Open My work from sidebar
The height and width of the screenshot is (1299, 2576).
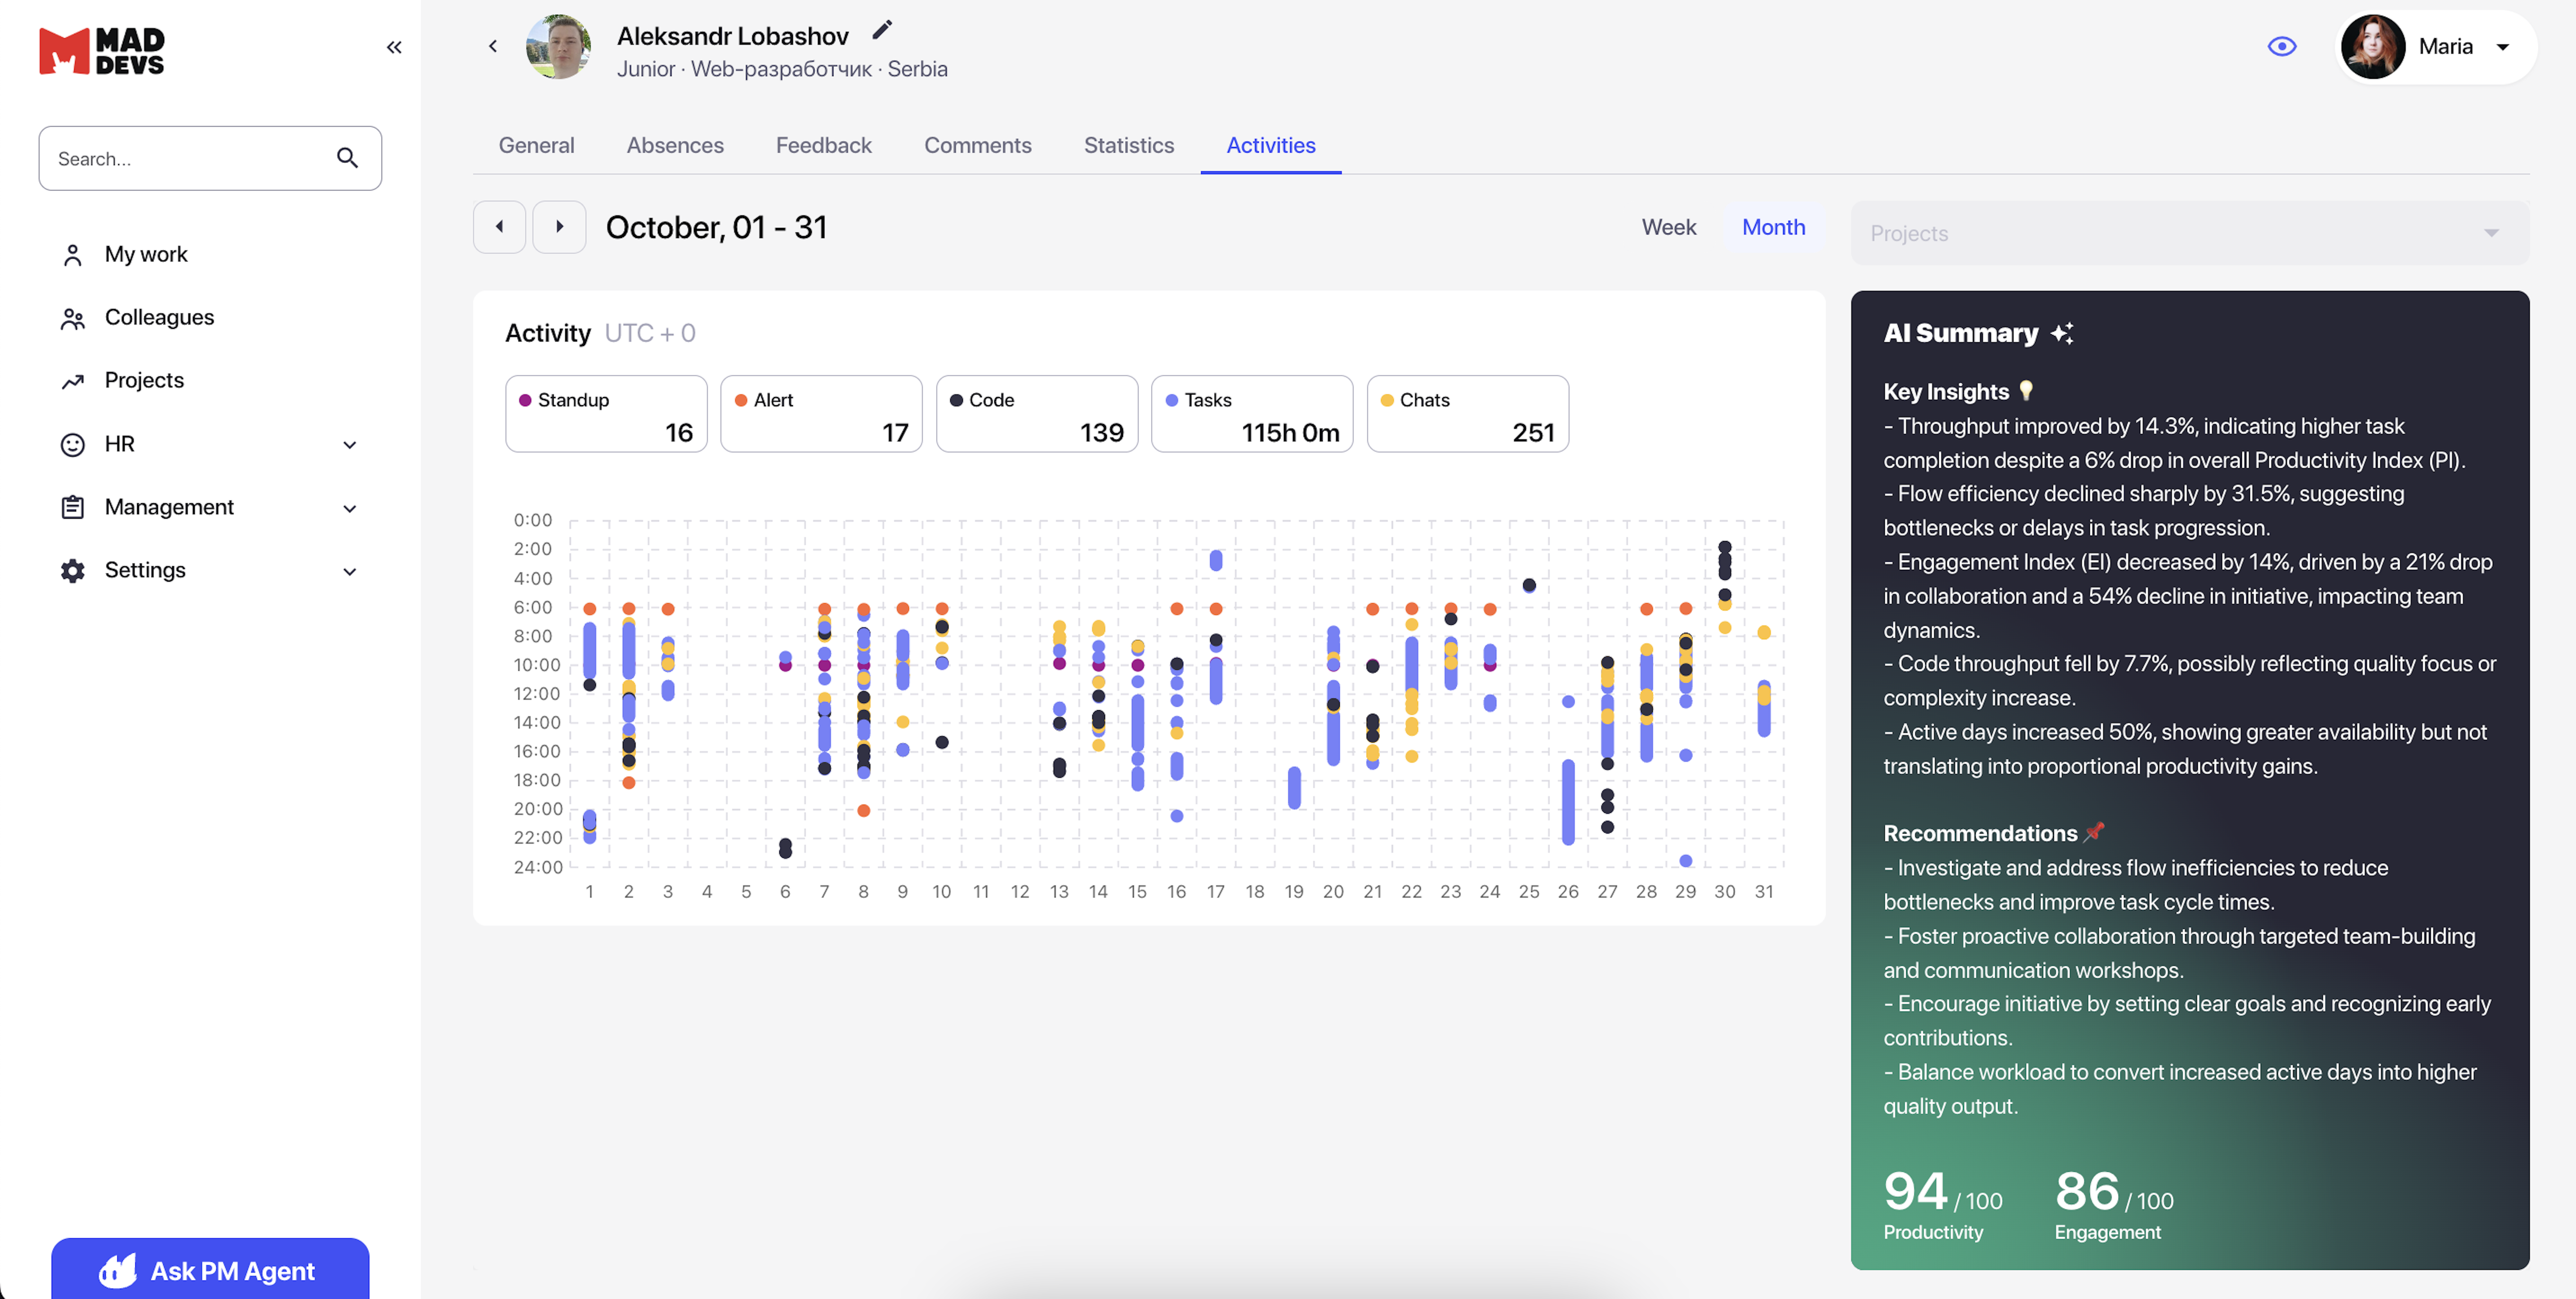click(x=146, y=254)
